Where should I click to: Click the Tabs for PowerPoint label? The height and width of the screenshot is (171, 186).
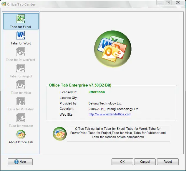pyautogui.click(x=21, y=60)
